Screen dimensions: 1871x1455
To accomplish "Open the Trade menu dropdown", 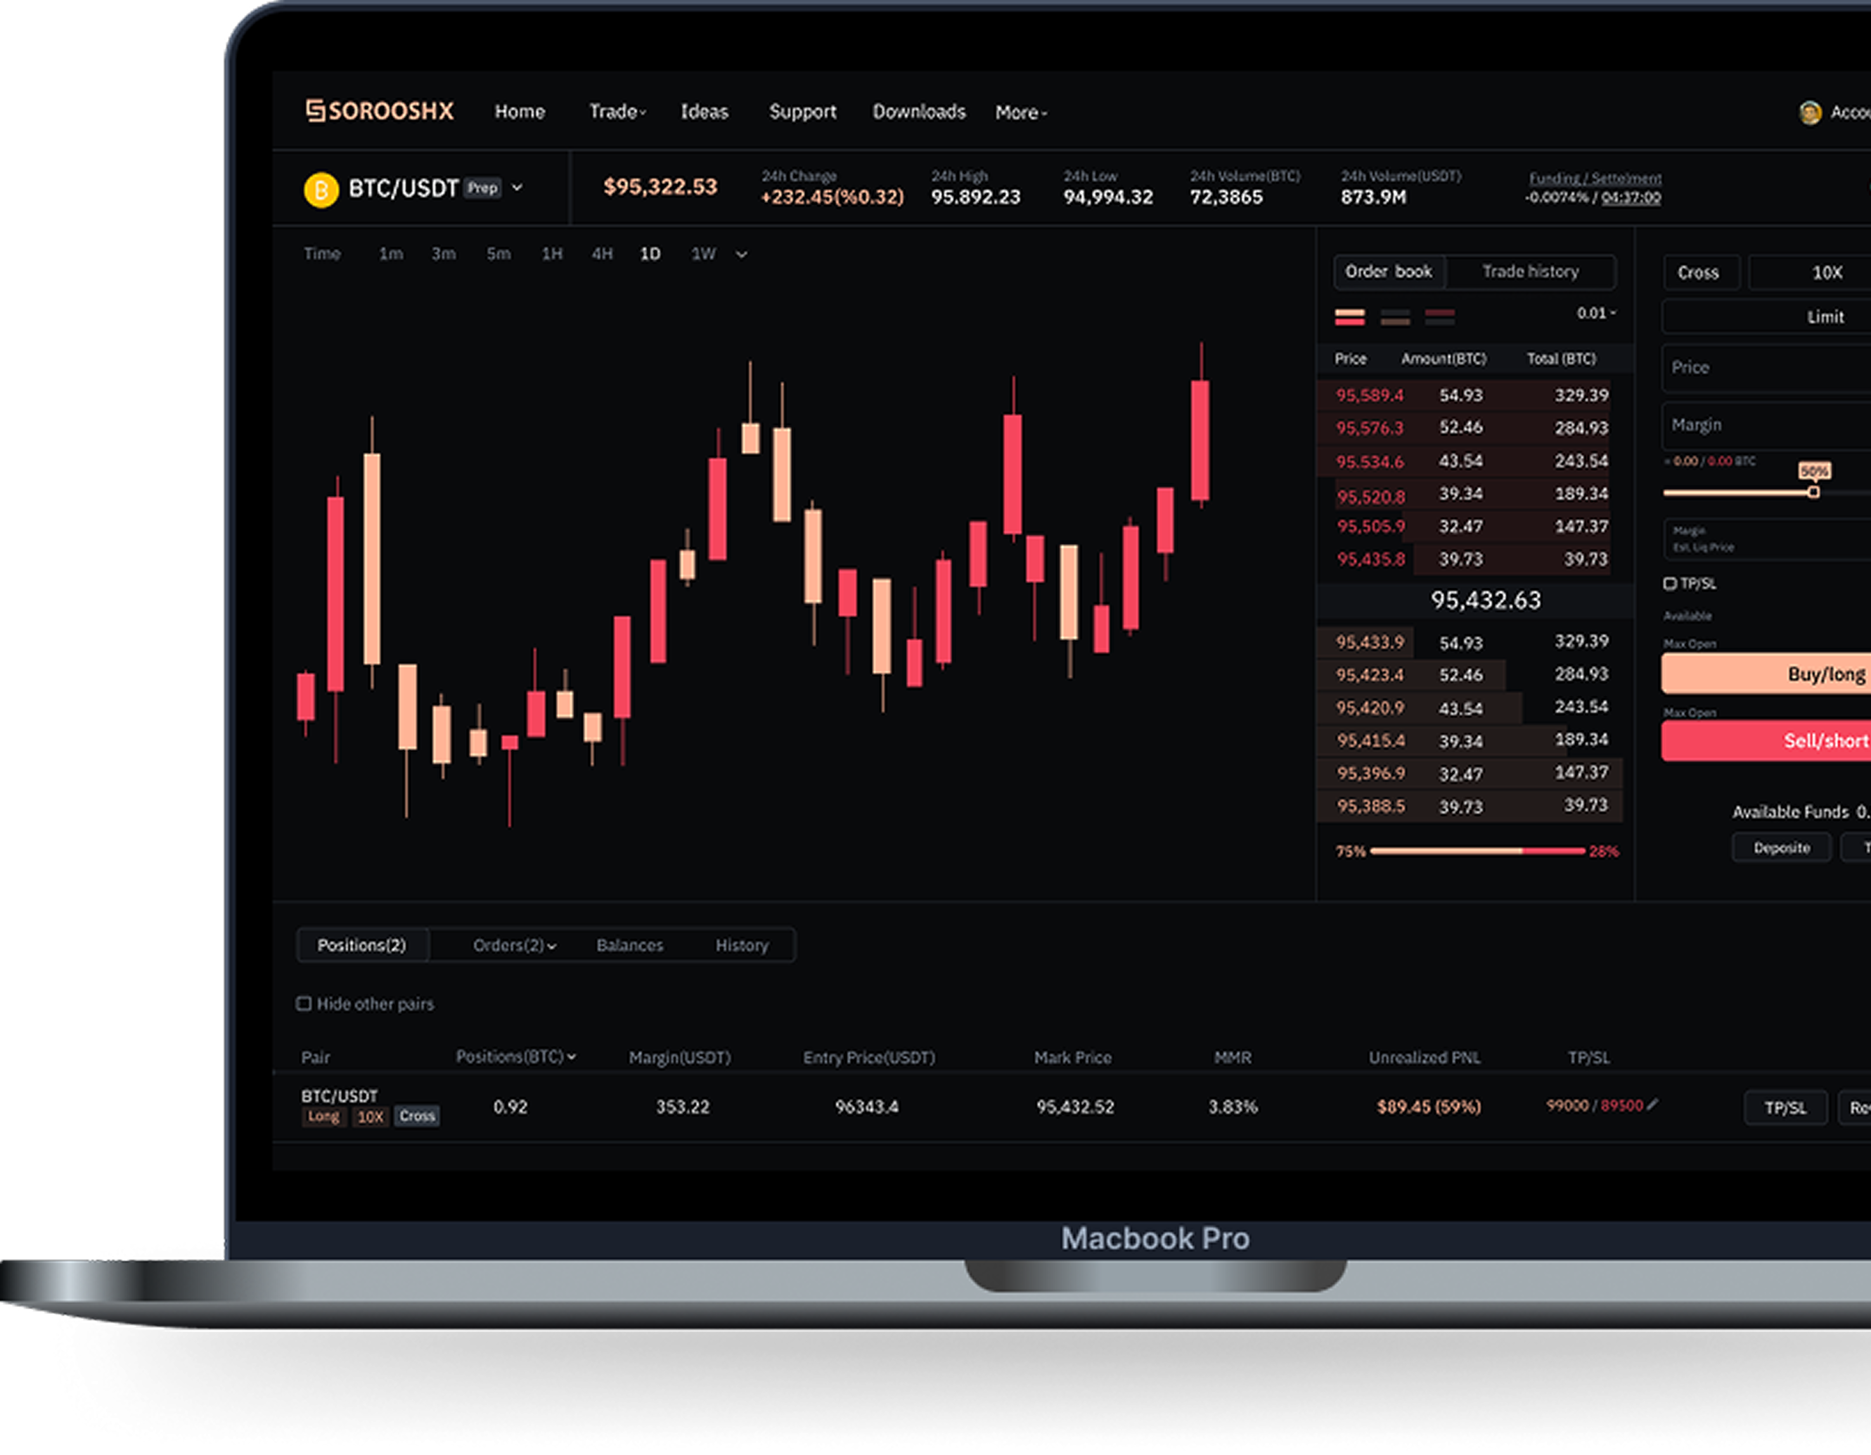I will pos(617,112).
